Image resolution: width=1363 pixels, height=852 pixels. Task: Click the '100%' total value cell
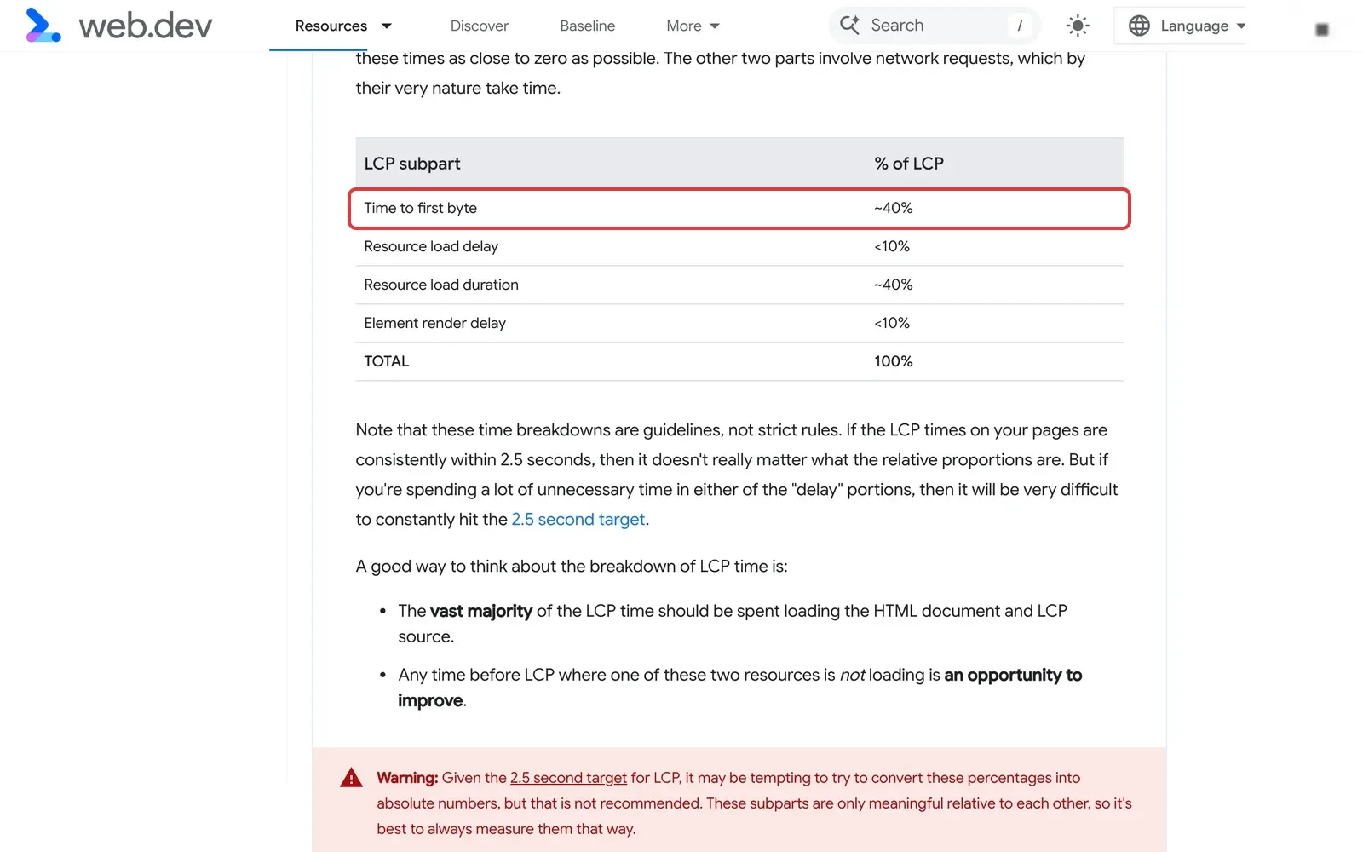pyautogui.click(x=893, y=361)
